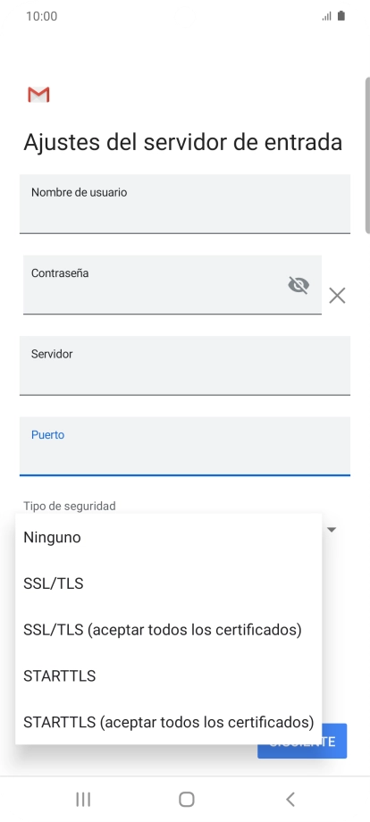370x822 pixels.
Task: Clear password with the X icon
Action: click(337, 296)
